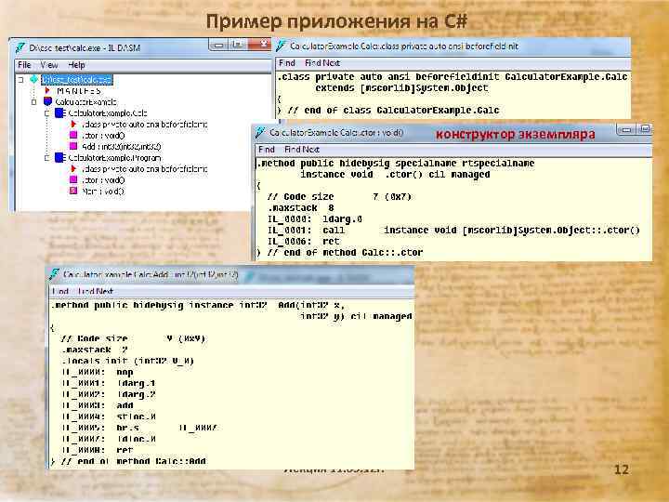Click Find Next in the Calc::Add window
Screen dimensions: 669x502
click(x=96, y=291)
